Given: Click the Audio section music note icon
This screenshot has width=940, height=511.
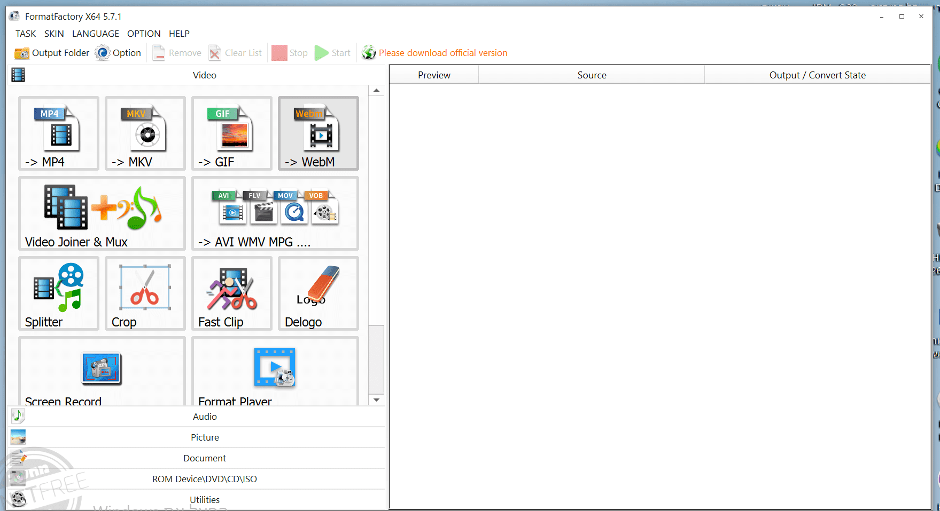Looking at the screenshot, I should coord(18,416).
